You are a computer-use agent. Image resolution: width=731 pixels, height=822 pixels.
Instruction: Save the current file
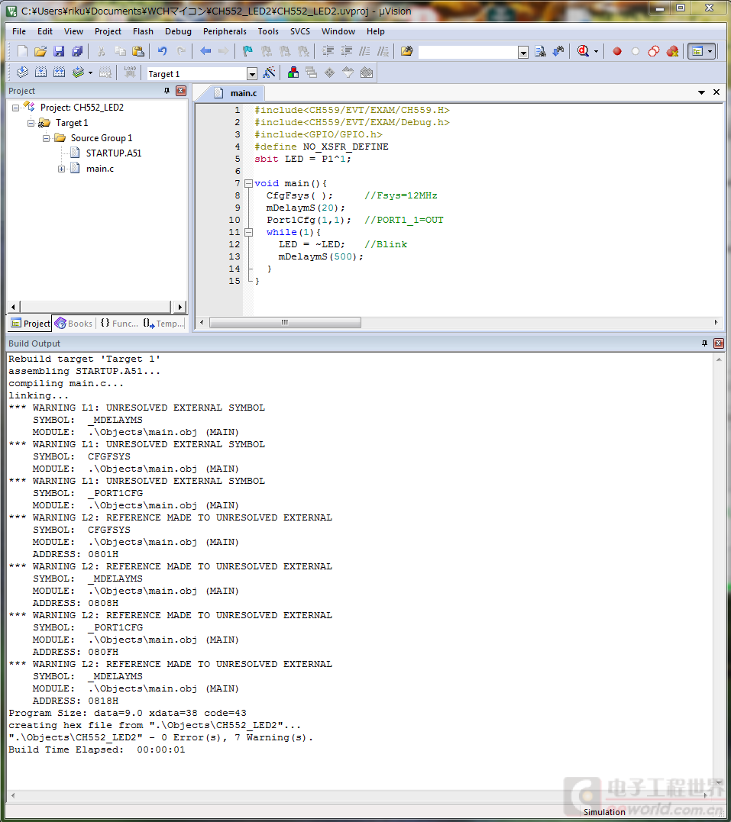click(59, 51)
